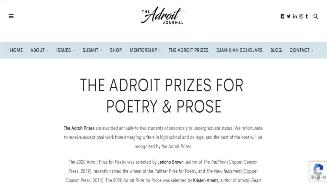This screenshot has height=184, width=327.
Task: Expand the Submit dropdown menu
Action: point(92,50)
